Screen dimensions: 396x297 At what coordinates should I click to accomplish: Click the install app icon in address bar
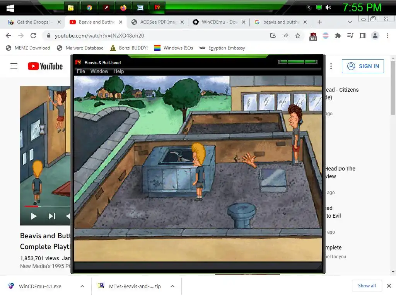[x=273, y=36]
